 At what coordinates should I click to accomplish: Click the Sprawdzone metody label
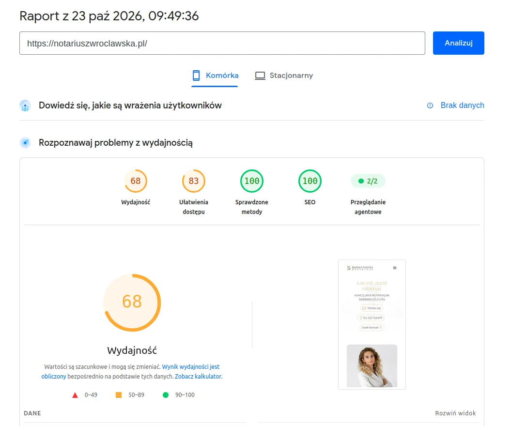click(x=252, y=207)
